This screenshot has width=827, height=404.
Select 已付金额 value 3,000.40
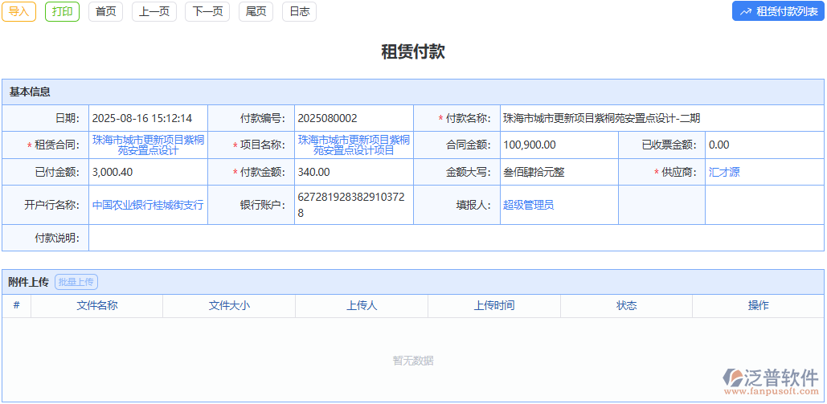coord(113,172)
